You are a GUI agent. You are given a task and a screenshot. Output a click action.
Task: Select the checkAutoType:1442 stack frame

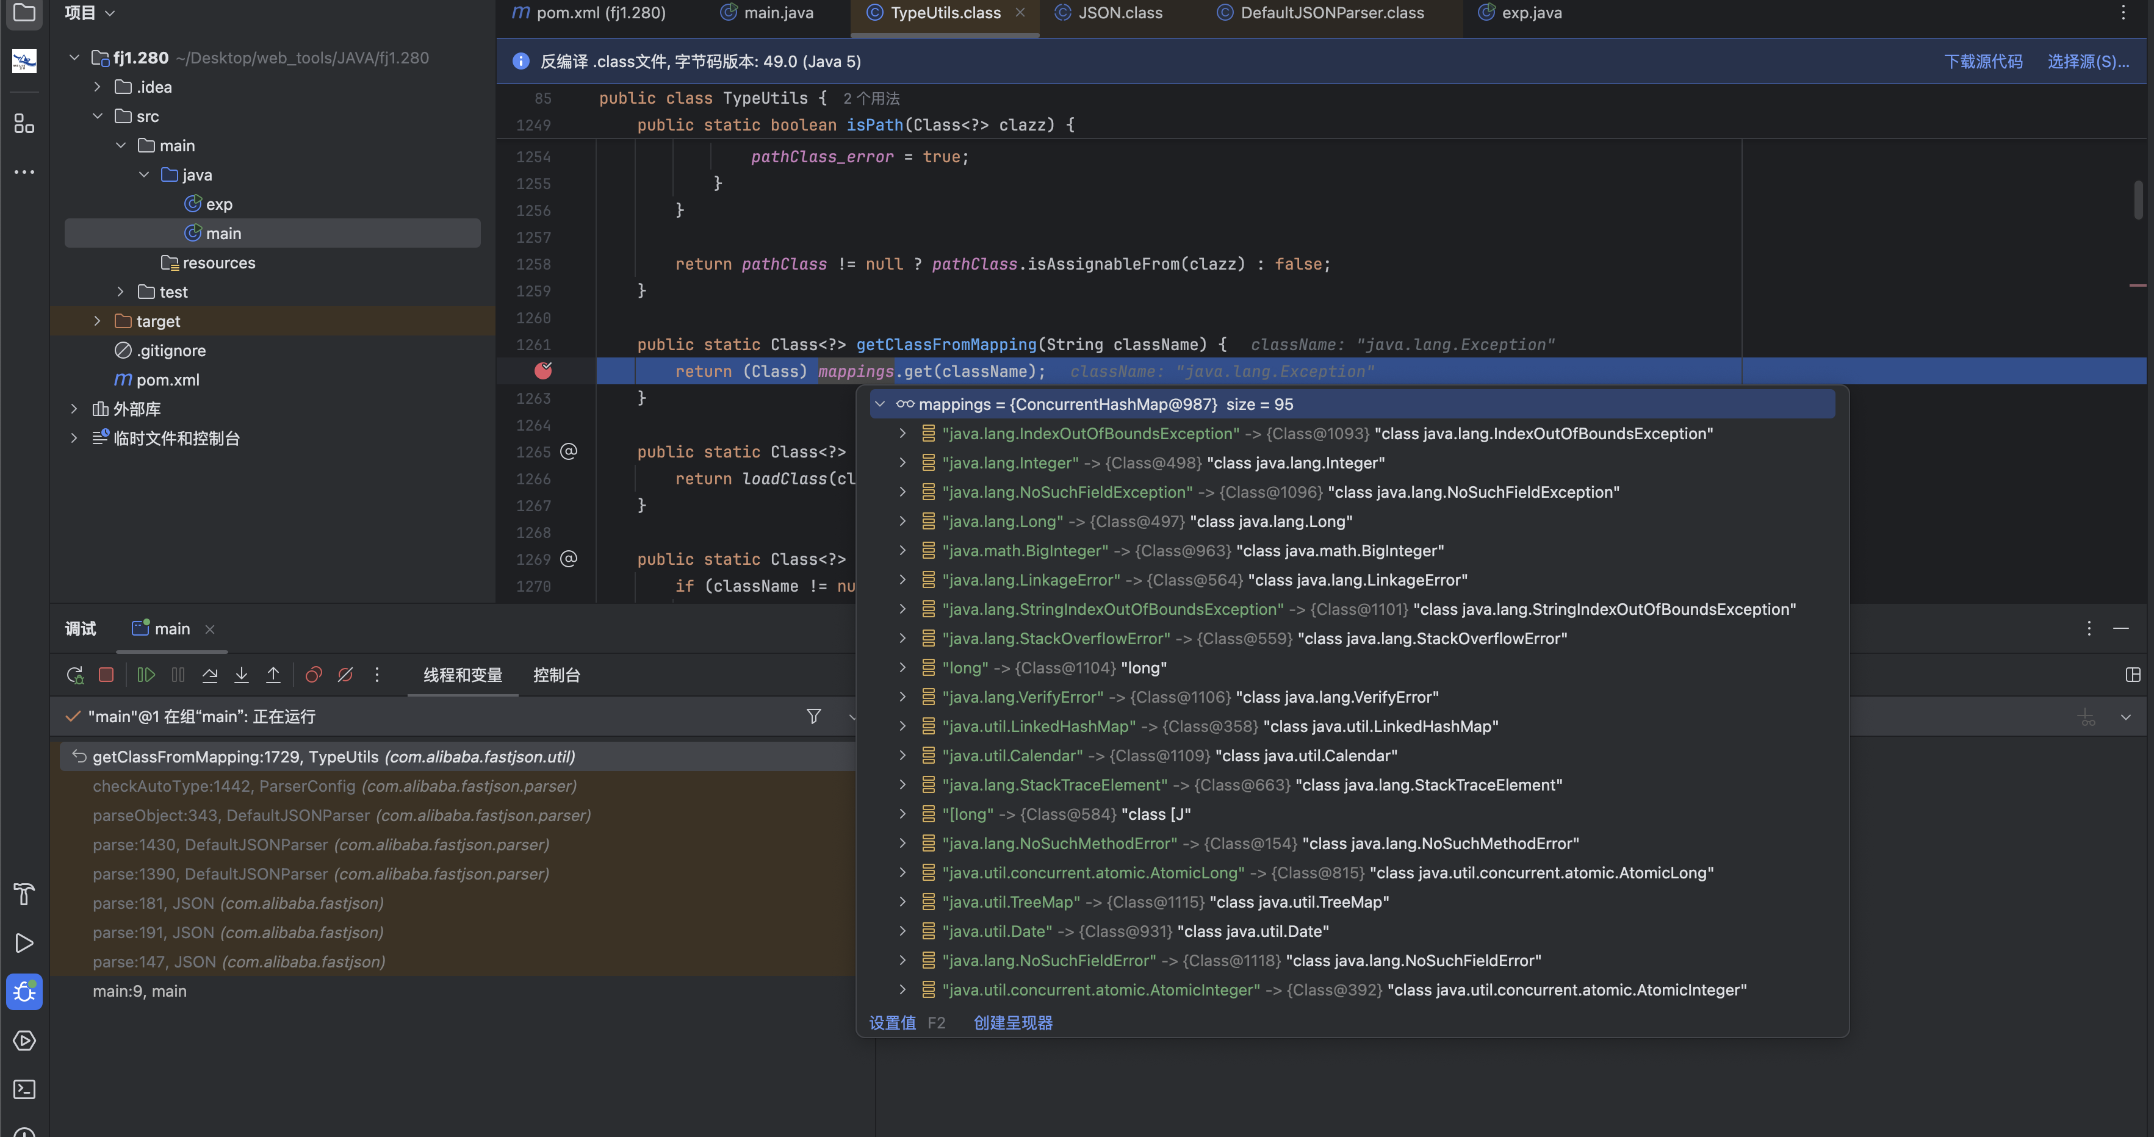[x=456, y=786]
